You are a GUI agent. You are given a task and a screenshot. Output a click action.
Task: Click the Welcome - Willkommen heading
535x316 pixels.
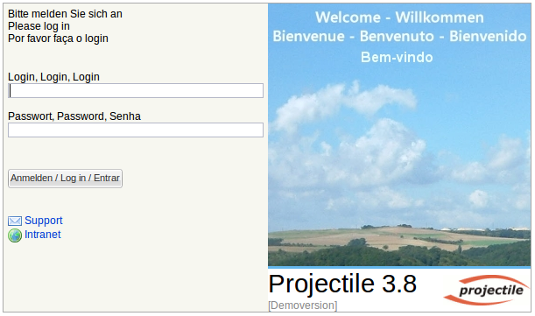coord(399,18)
